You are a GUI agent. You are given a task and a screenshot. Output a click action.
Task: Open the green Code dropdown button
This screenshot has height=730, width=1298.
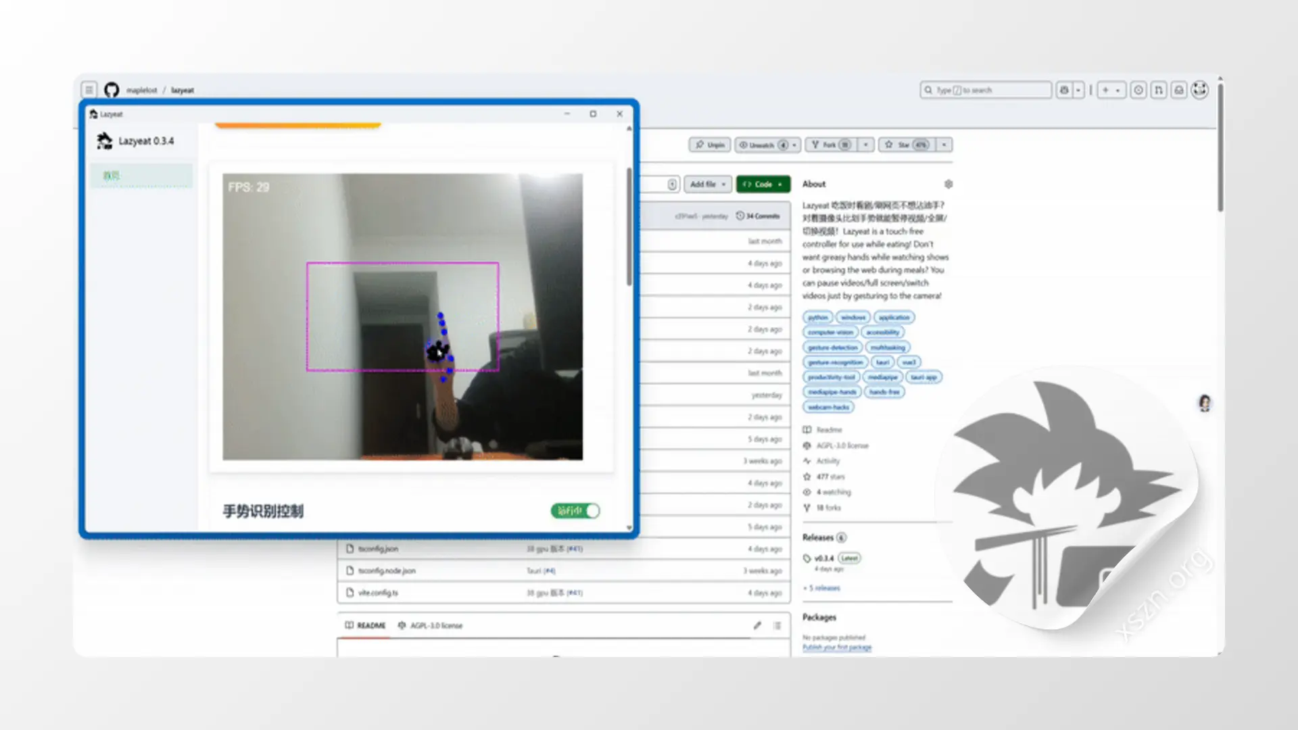click(x=763, y=184)
